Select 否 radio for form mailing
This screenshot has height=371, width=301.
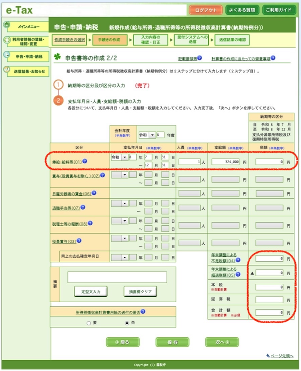click(127, 323)
